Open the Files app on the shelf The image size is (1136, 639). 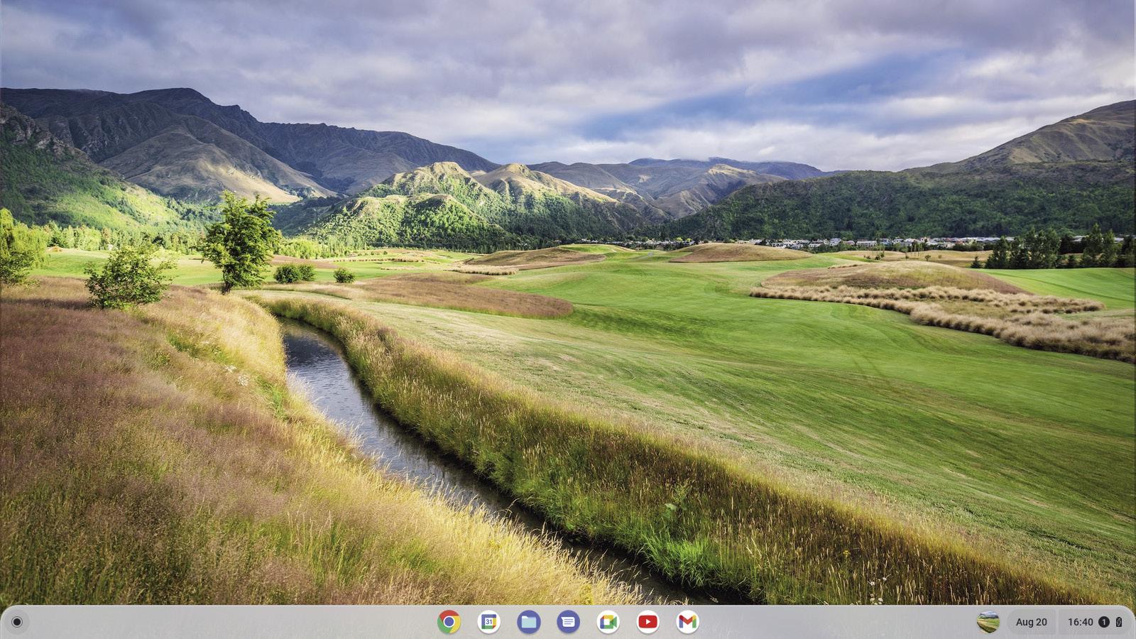[528, 622]
